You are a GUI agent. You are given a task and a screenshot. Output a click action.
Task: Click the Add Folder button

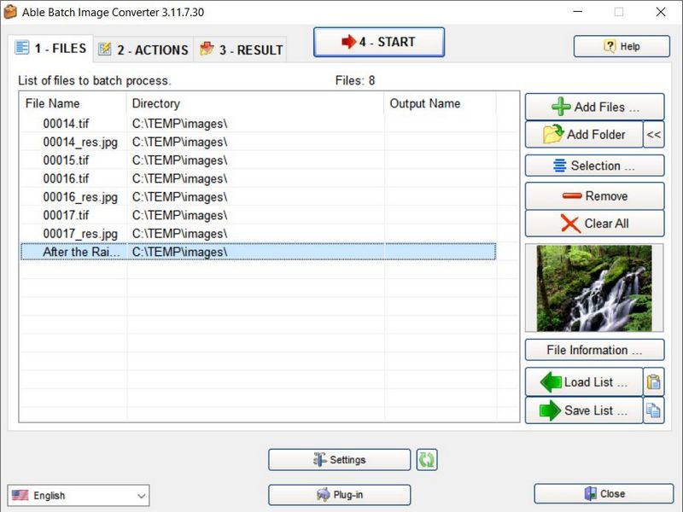pos(584,134)
